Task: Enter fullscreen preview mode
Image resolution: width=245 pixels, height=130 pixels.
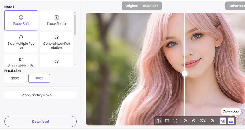Action: click(x=175, y=121)
